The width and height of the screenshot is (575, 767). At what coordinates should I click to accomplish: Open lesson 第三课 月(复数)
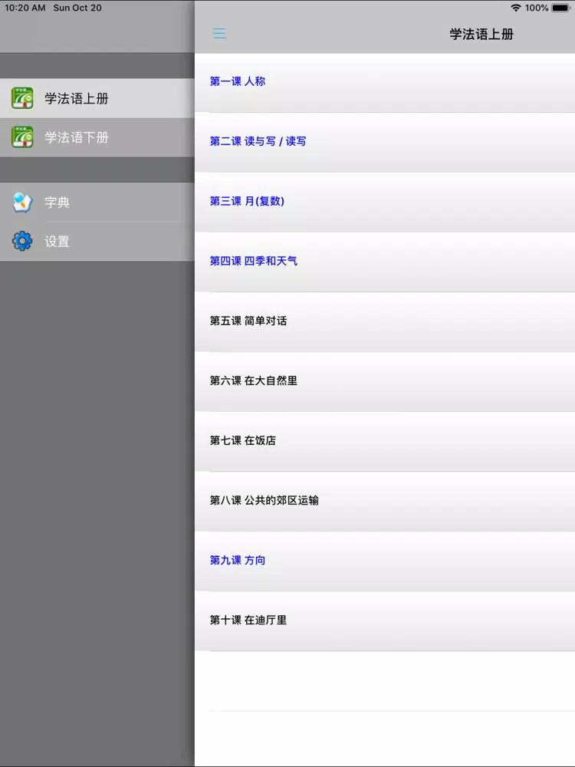(x=385, y=202)
